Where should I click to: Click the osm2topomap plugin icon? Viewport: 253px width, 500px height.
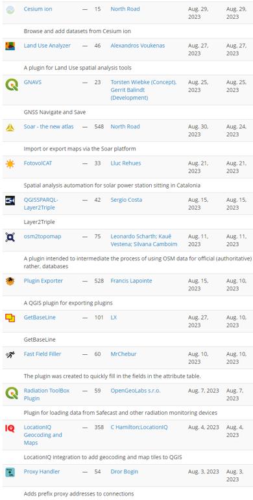10,237
